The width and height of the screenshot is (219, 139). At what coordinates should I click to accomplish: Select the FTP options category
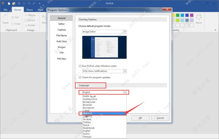pos(61,53)
